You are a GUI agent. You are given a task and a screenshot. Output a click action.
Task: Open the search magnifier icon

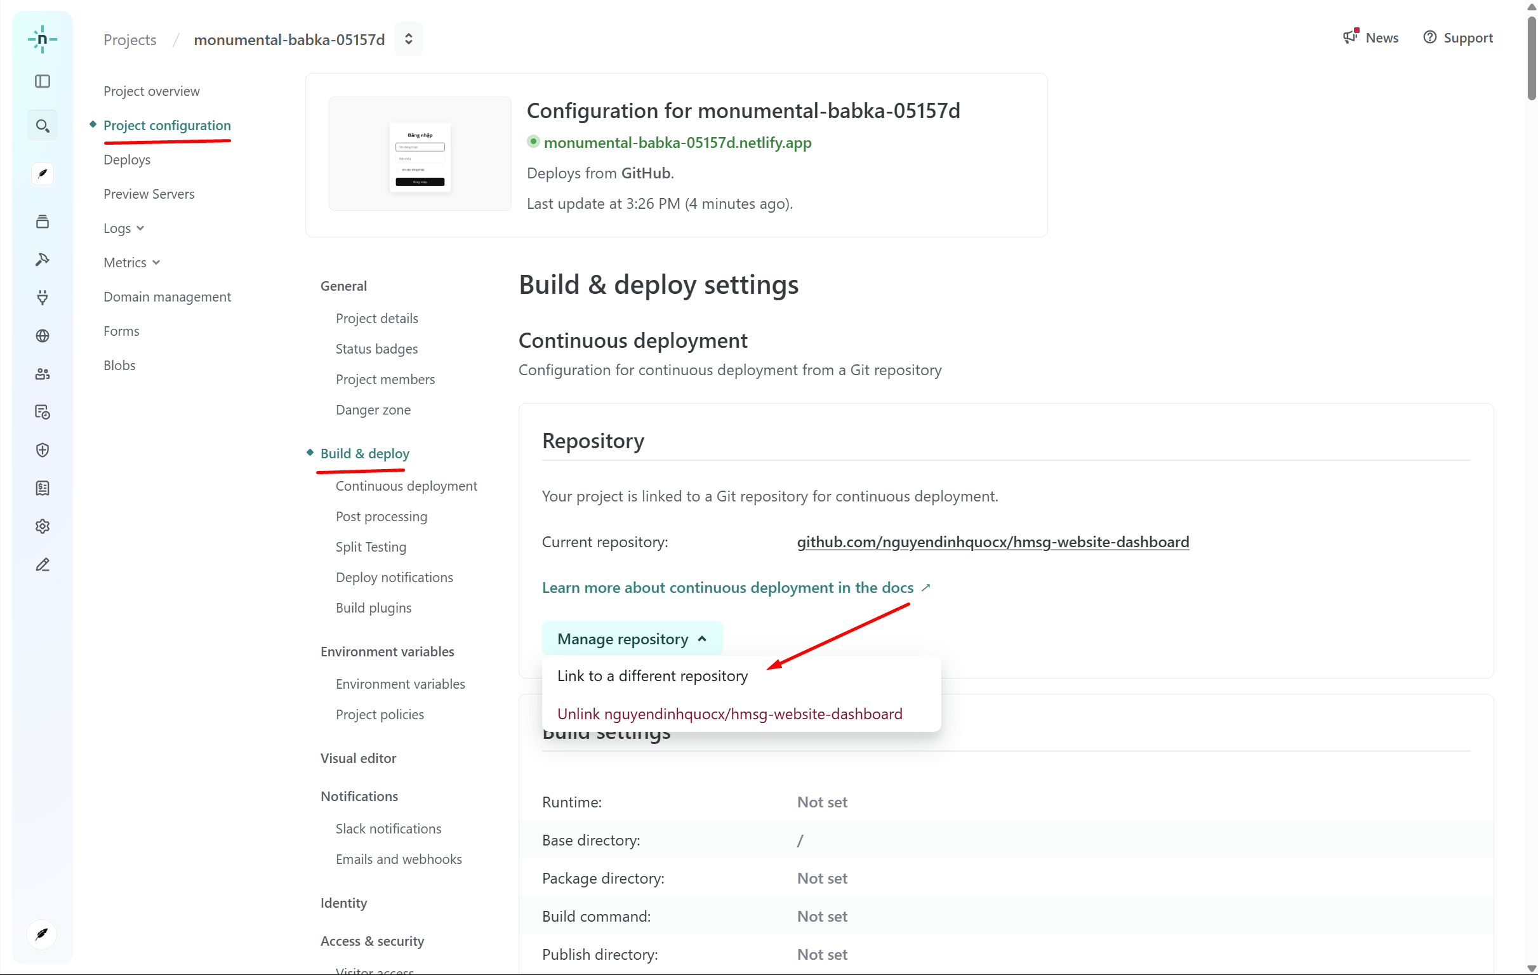point(42,126)
